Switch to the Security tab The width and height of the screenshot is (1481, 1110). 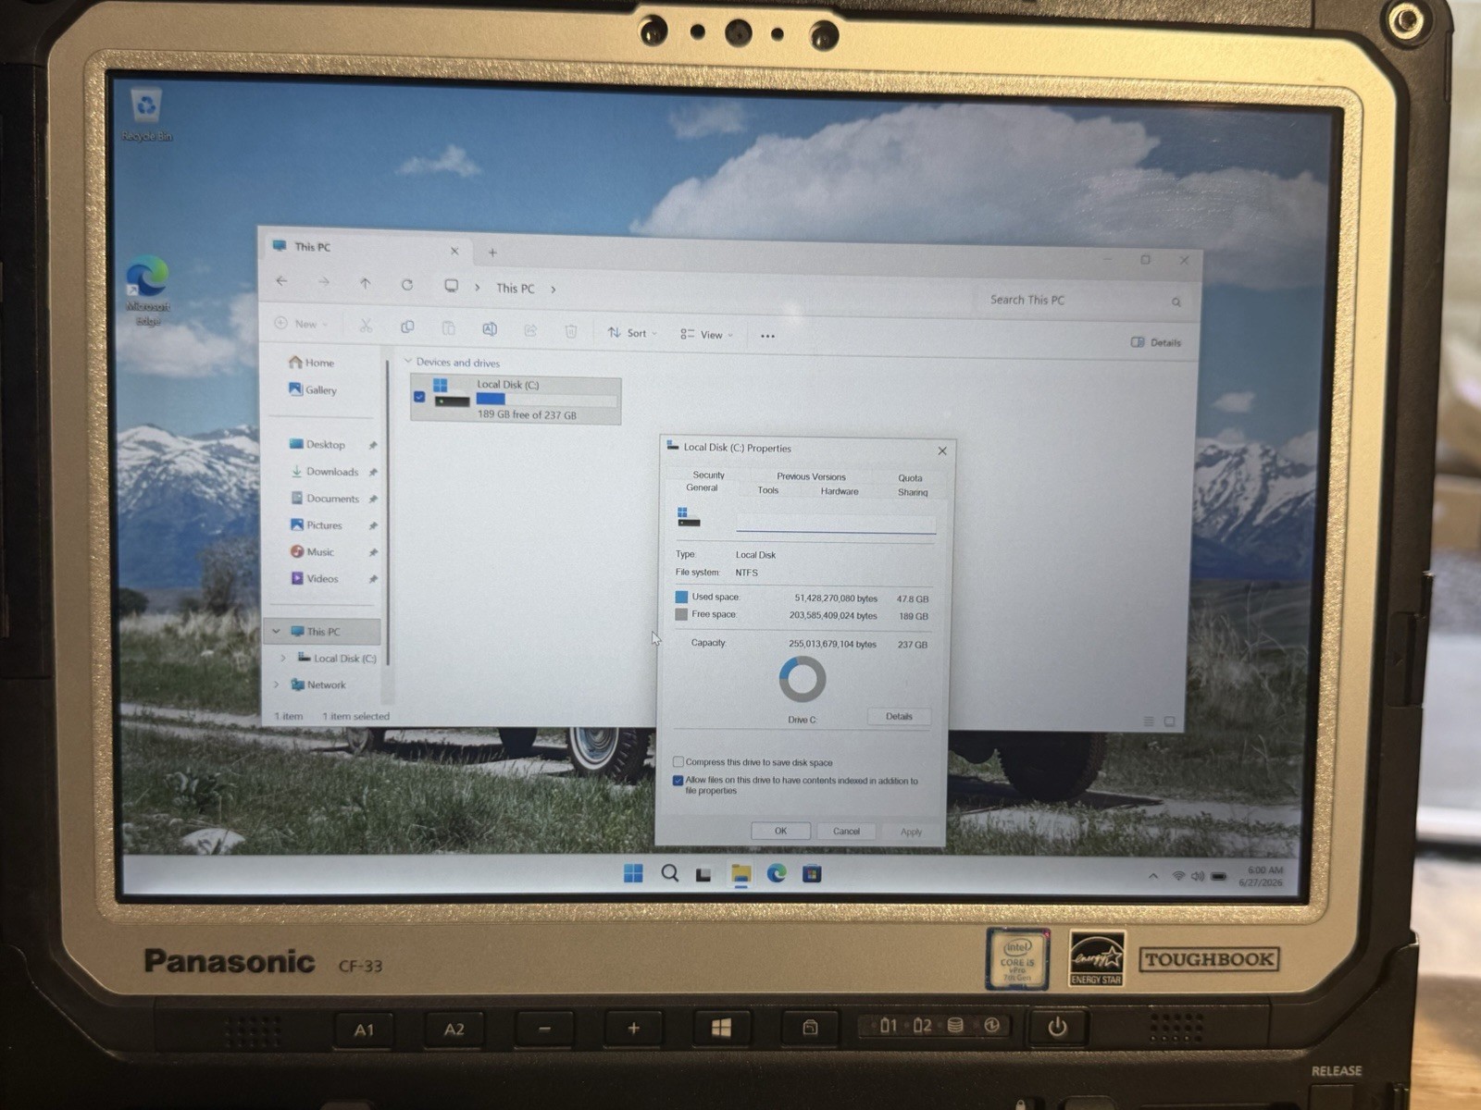coord(709,475)
